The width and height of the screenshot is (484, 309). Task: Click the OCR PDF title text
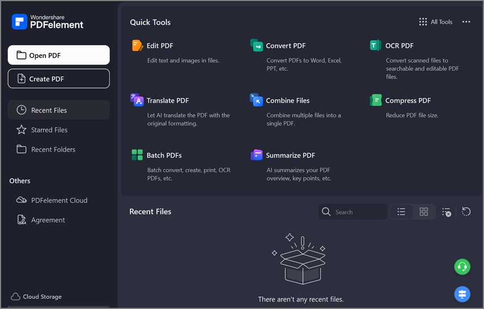400,46
